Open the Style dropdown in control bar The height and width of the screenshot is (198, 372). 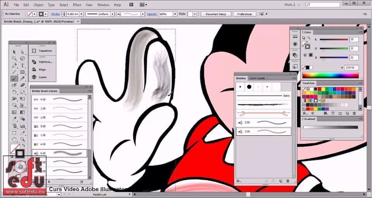pyautogui.click(x=195, y=14)
